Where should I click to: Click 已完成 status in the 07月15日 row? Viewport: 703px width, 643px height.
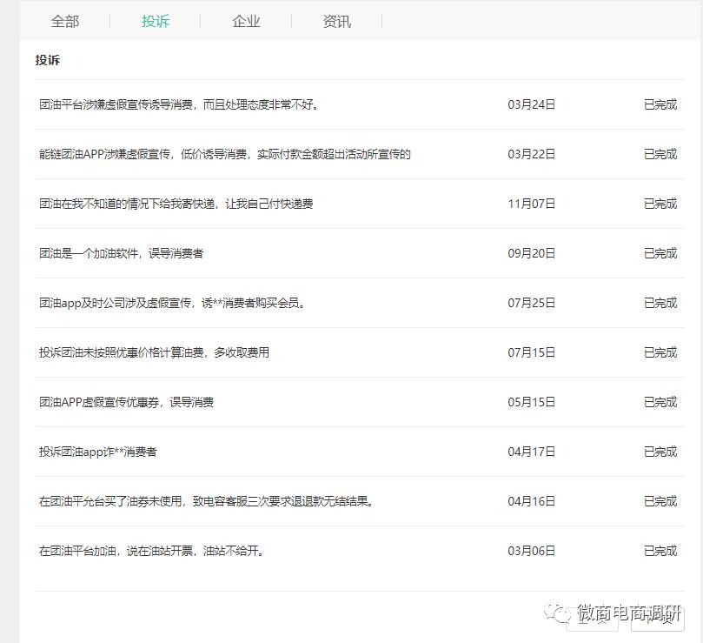660,352
